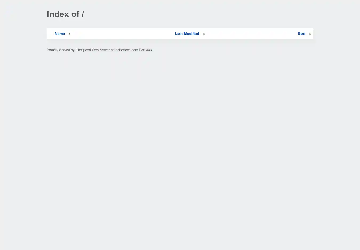Image resolution: width=360 pixels, height=250 pixels.
Task: Click the Name column header link
Action: 60,34
